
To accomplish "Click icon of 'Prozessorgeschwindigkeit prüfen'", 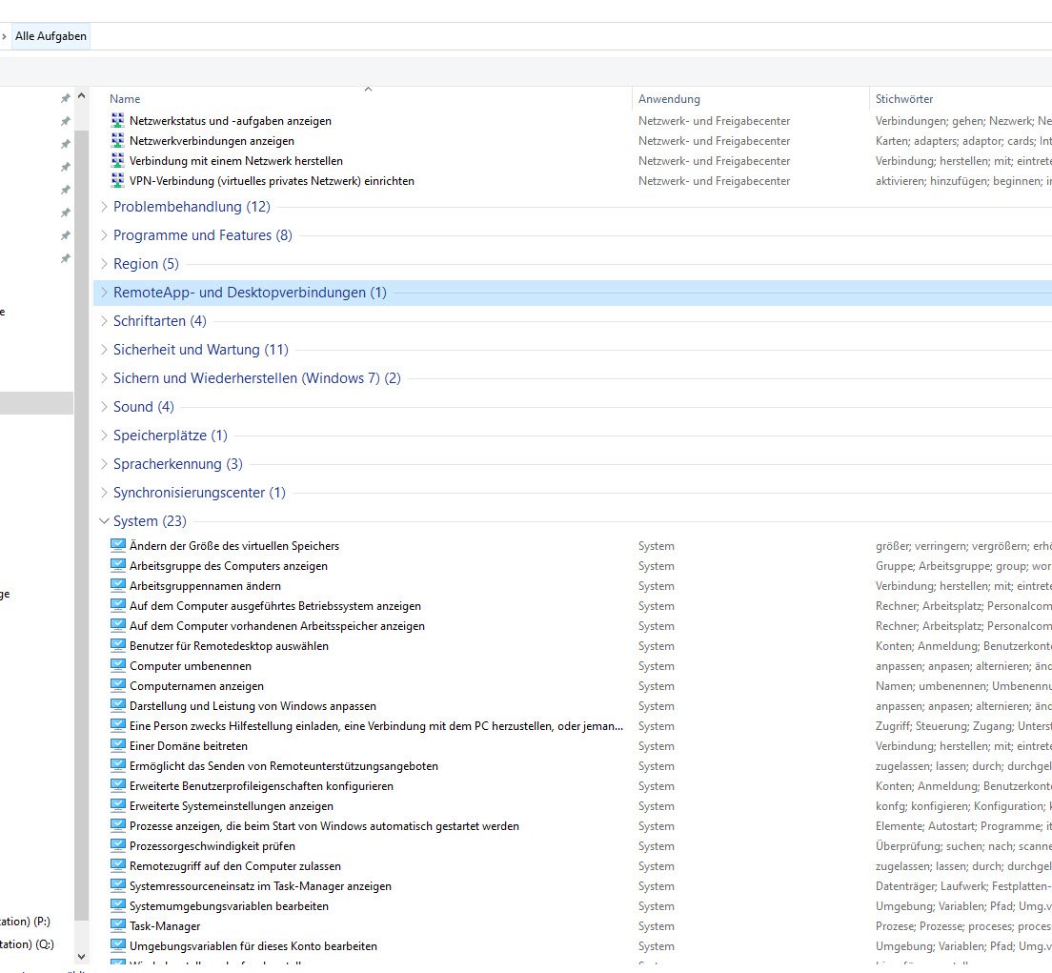I will pos(118,845).
